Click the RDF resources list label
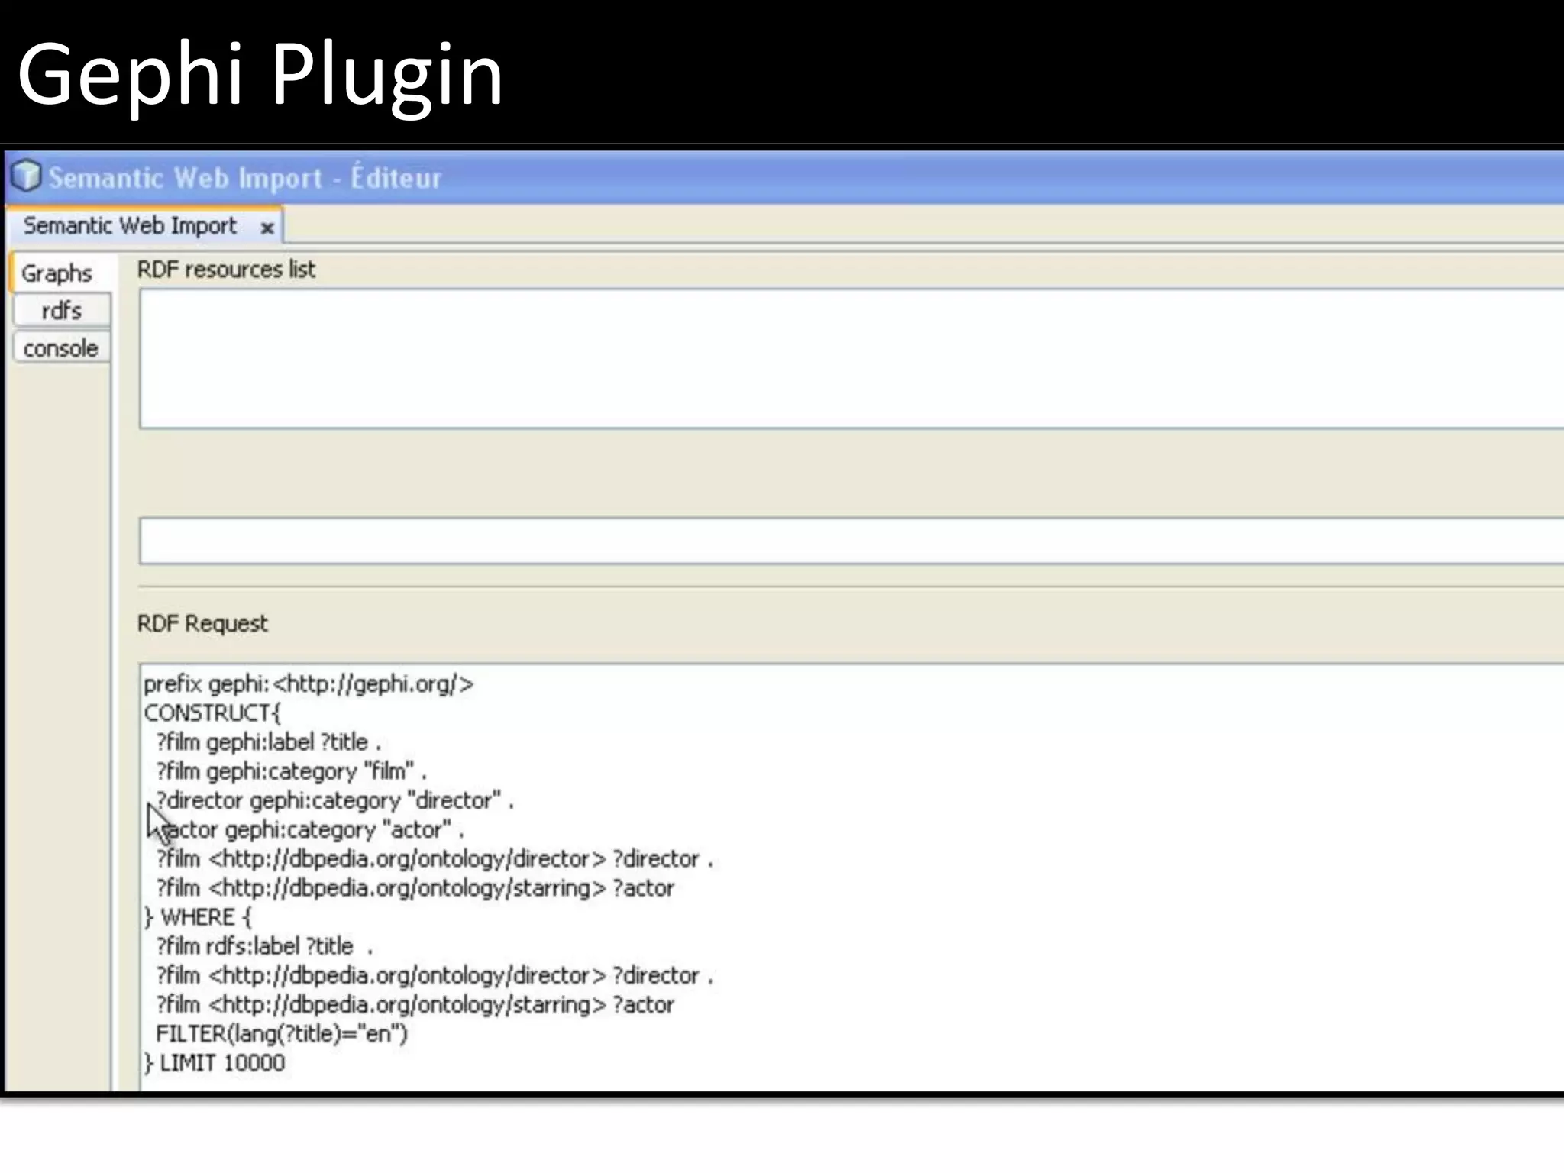 (x=226, y=270)
